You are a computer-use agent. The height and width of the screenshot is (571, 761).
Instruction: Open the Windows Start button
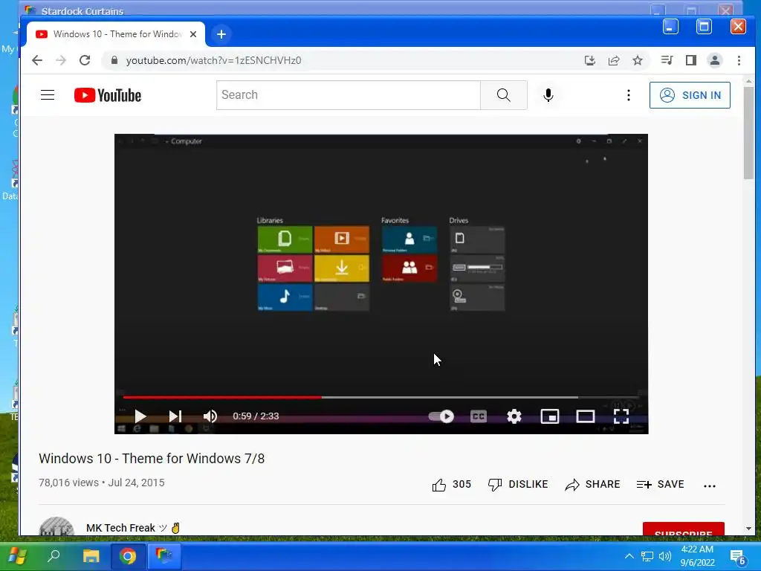point(17,556)
